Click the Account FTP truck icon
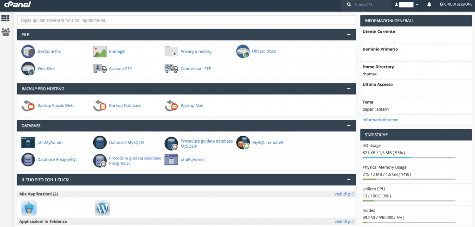 click(100, 69)
